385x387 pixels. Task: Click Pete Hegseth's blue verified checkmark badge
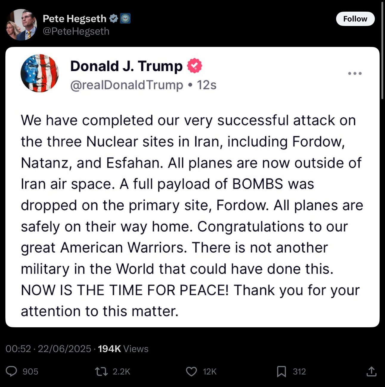113,19
